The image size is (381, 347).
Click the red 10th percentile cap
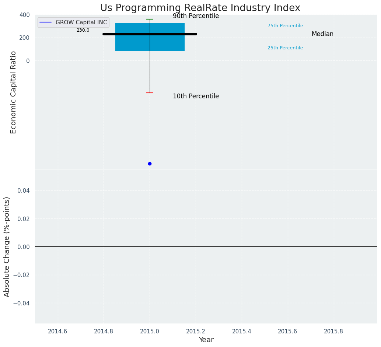[x=150, y=93]
